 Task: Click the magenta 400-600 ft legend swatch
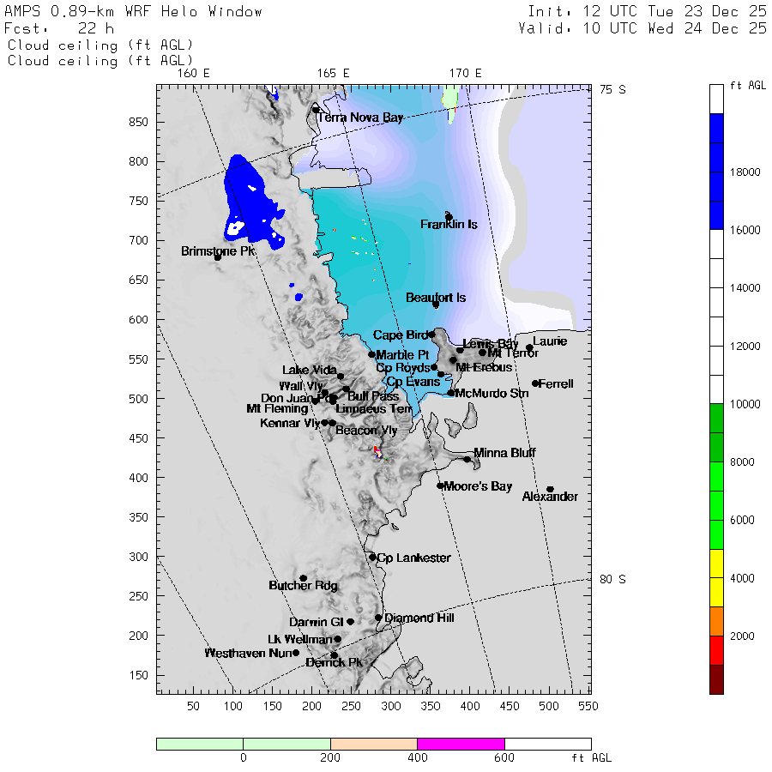461,744
